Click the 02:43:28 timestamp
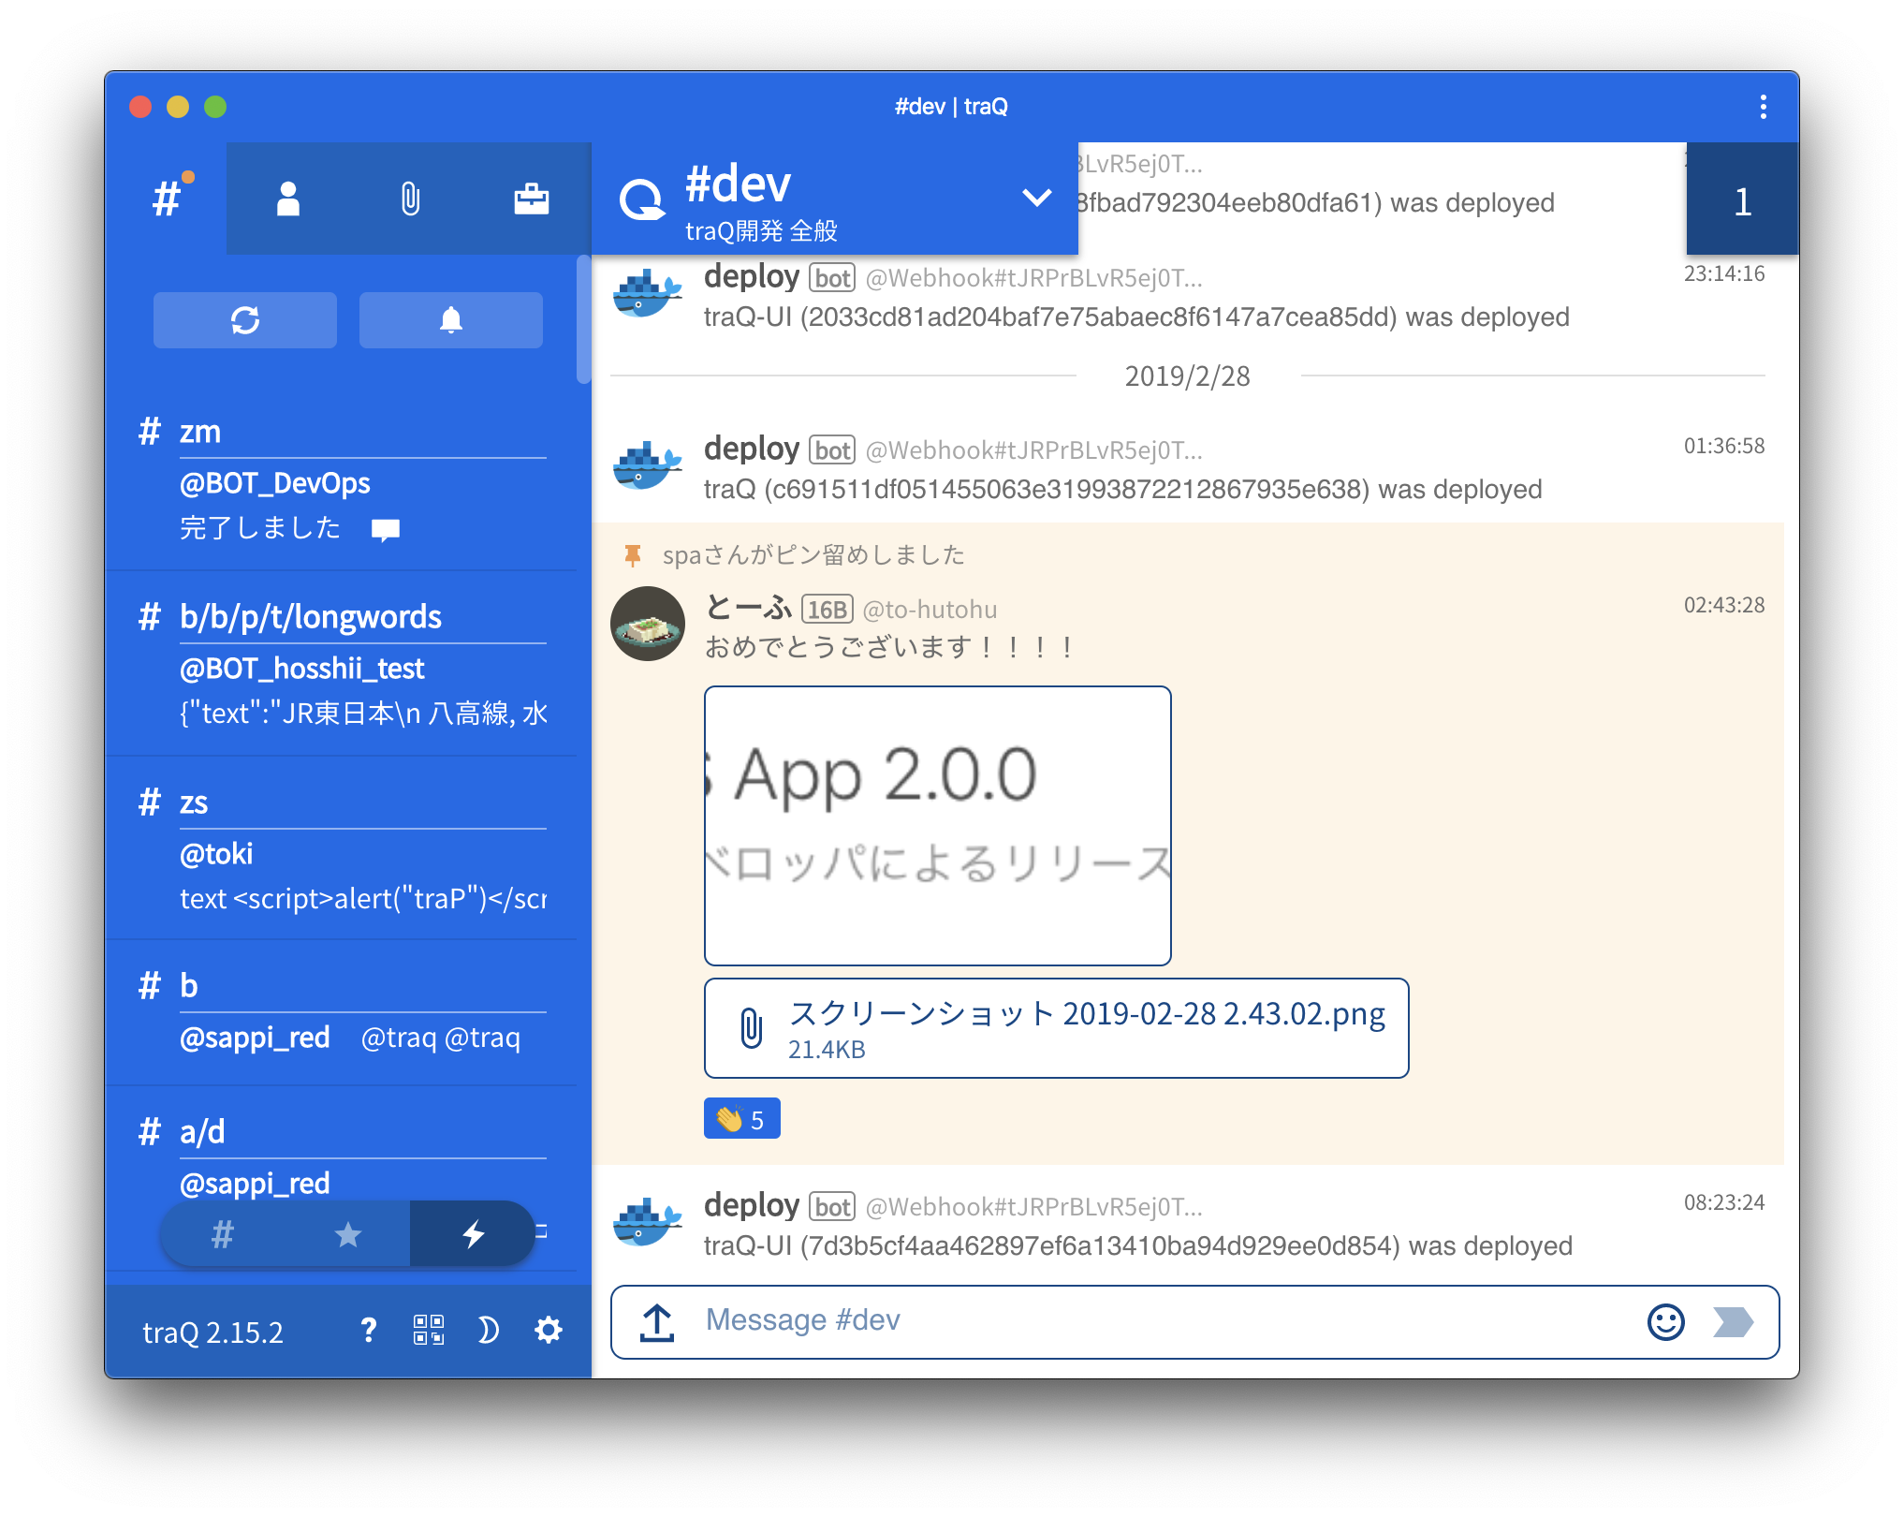This screenshot has width=1904, height=1517. [x=1724, y=605]
